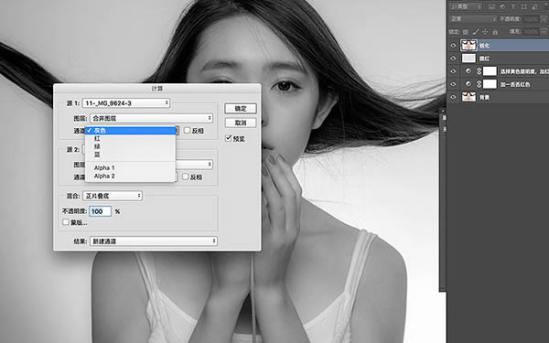The height and width of the screenshot is (343, 549).
Task: Hide the 背景 layer via its eye icon
Action: (454, 97)
